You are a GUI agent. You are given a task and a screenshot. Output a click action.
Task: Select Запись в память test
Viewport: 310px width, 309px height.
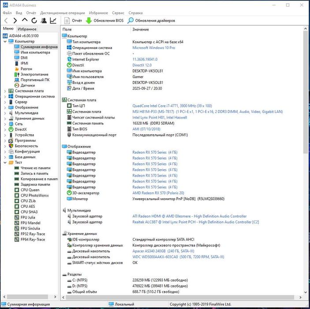click(34, 173)
